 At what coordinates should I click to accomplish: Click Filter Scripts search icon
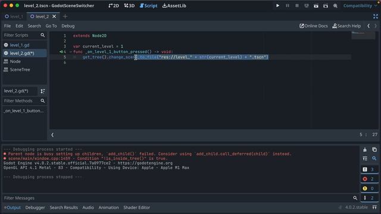[x=43, y=35]
